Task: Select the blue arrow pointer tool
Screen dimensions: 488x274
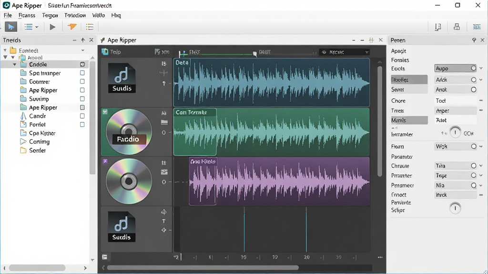Action: point(11,27)
